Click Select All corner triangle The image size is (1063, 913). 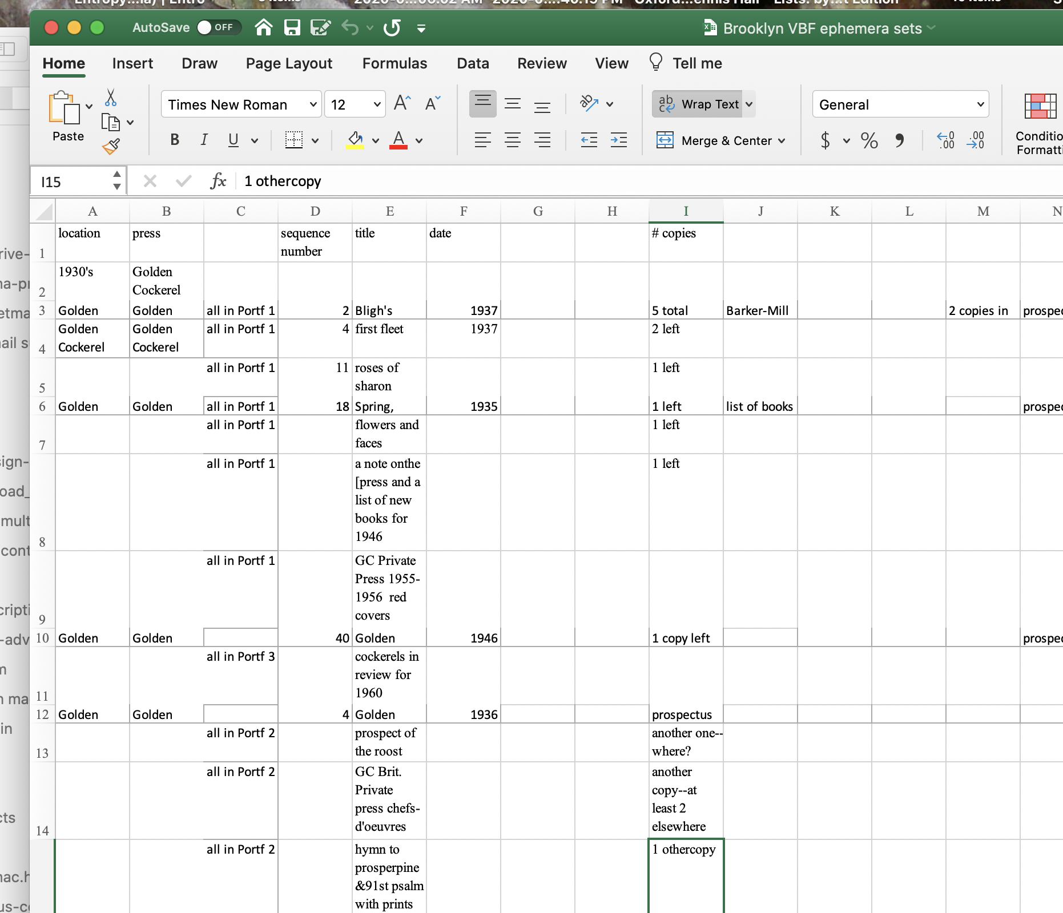(43, 211)
